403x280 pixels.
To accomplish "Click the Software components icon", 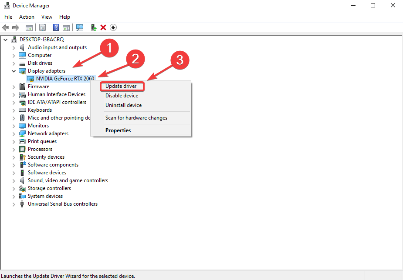I will [x=22, y=165].
